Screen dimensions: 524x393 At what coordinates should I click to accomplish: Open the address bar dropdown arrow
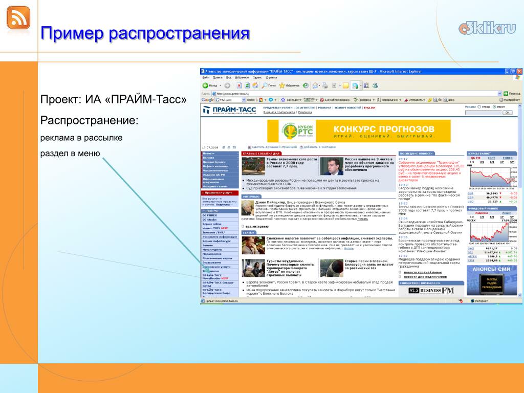[x=500, y=94]
